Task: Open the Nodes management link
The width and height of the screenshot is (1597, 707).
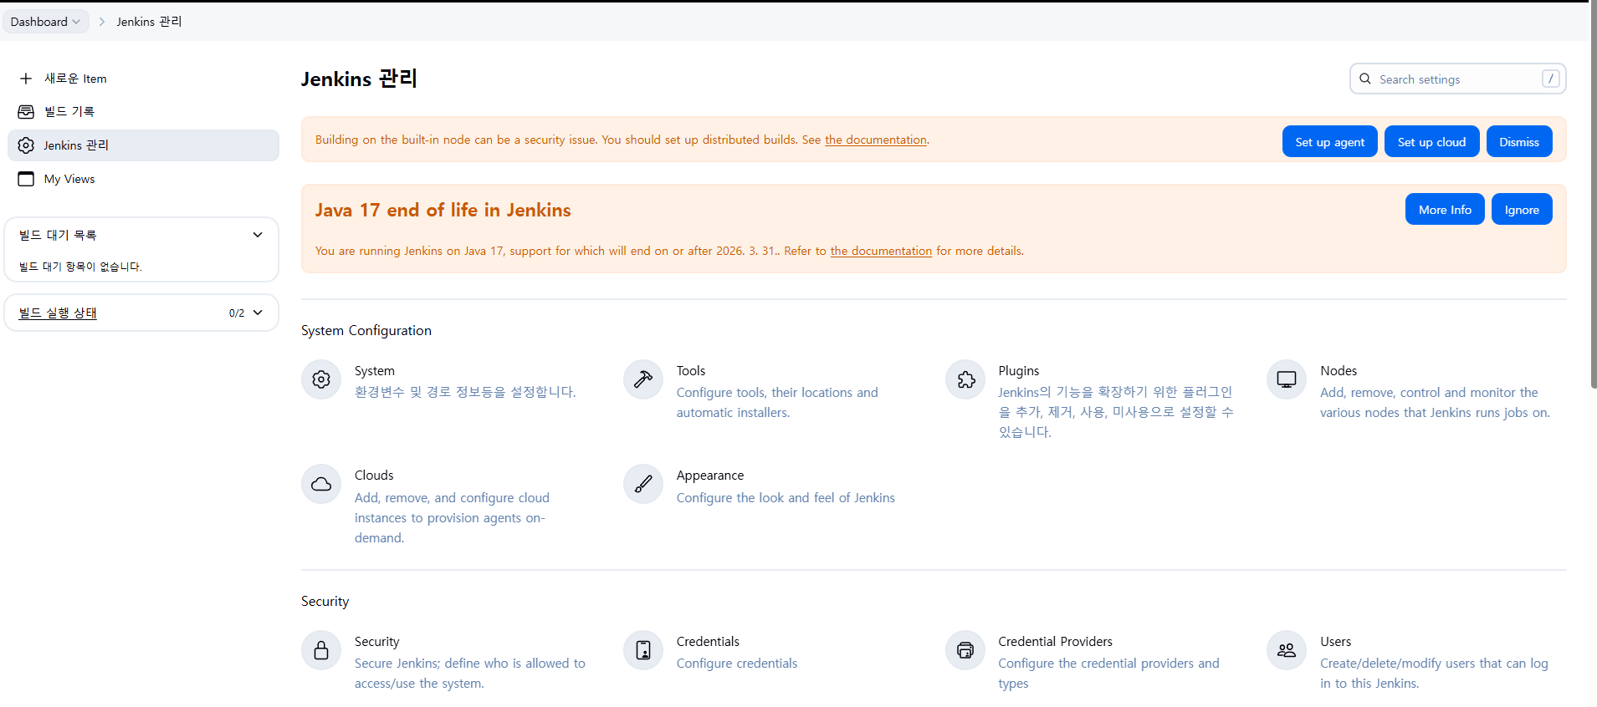Action: click(1339, 370)
